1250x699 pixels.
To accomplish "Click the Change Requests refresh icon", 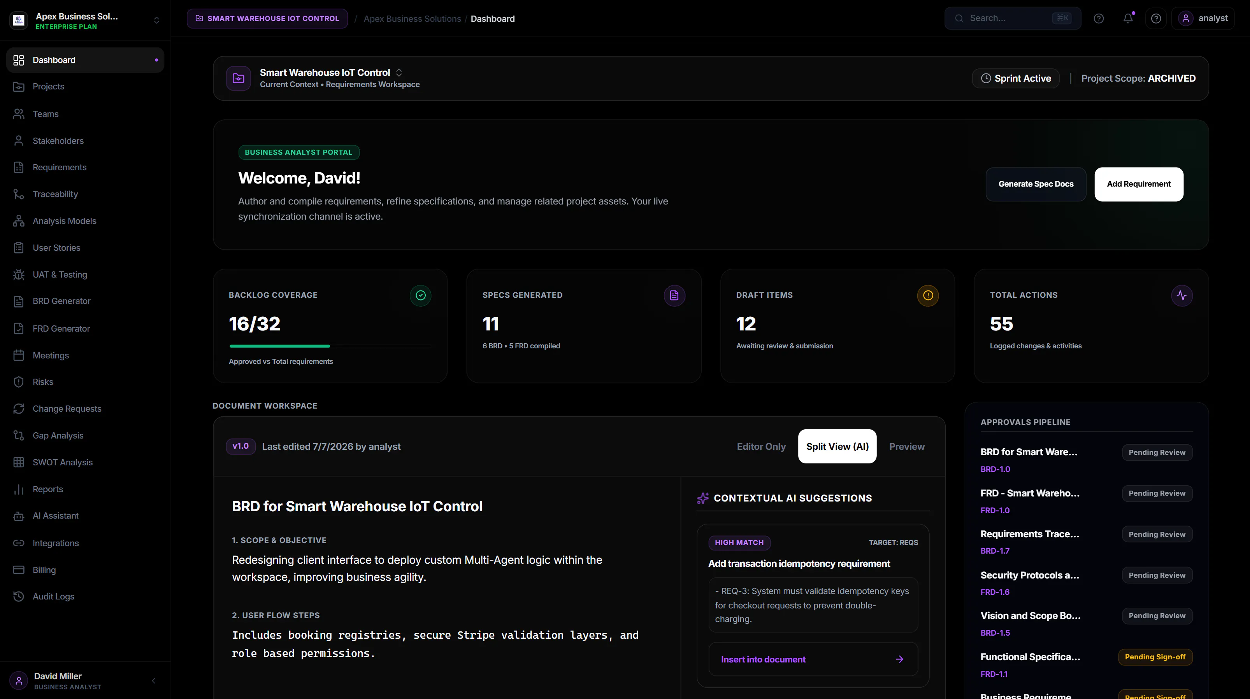I will 18,409.
